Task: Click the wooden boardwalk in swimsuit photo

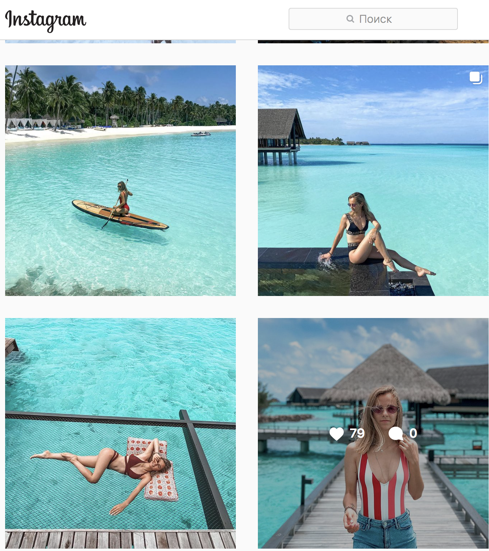Action: pyautogui.click(x=315, y=508)
